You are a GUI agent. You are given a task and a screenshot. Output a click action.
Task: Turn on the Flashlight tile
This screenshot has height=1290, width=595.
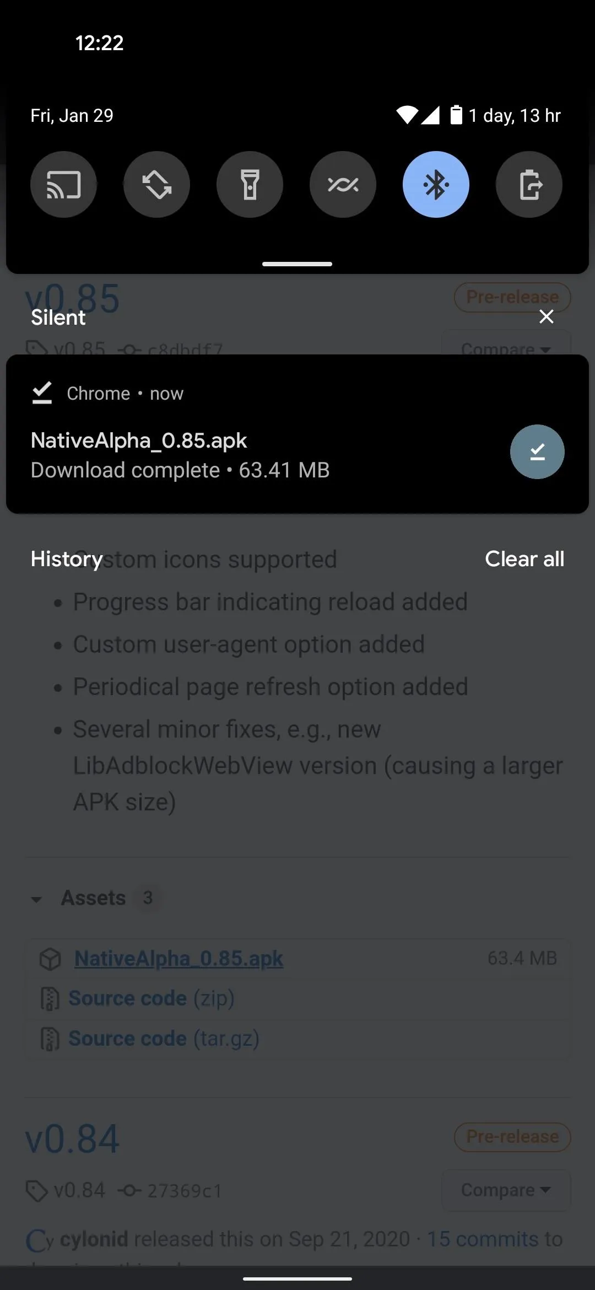click(250, 184)
